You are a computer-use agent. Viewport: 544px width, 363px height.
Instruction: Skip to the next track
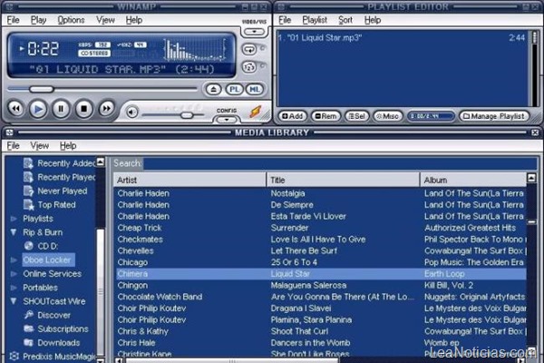[106, 109]
